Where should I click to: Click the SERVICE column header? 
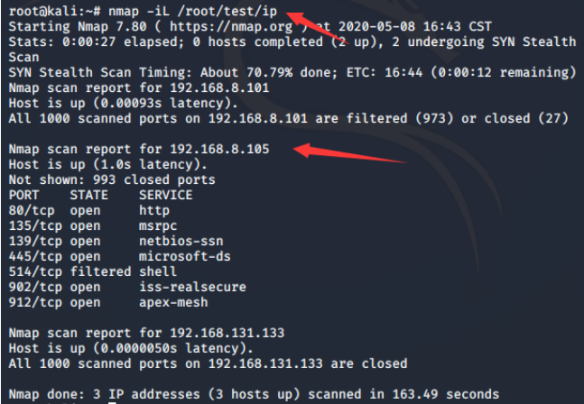coord(165,194)
